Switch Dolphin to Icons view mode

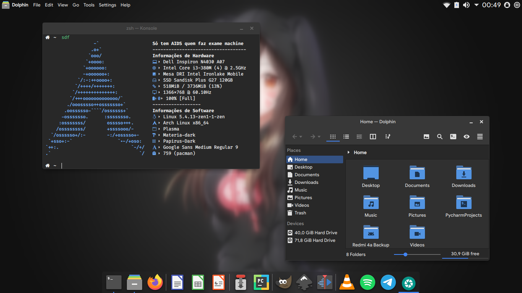(333, 137)
